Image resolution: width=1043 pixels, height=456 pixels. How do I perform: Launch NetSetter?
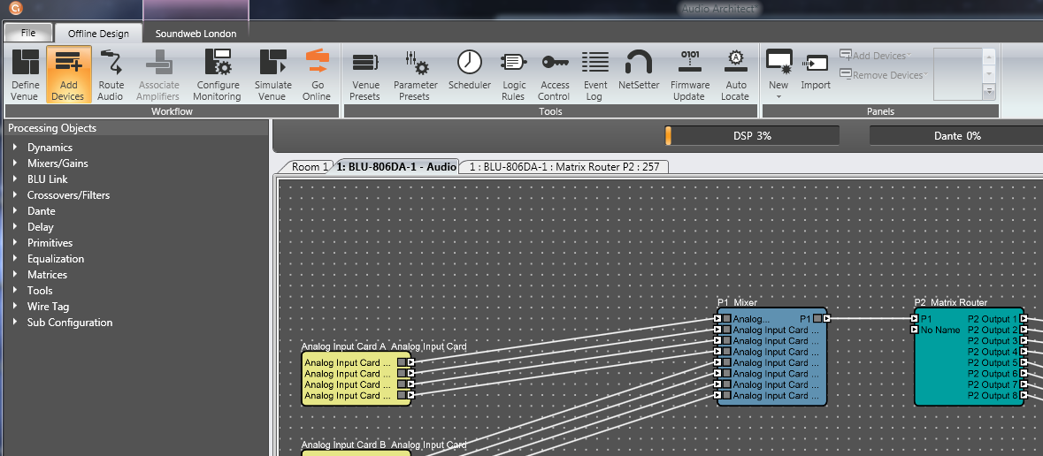639,71
